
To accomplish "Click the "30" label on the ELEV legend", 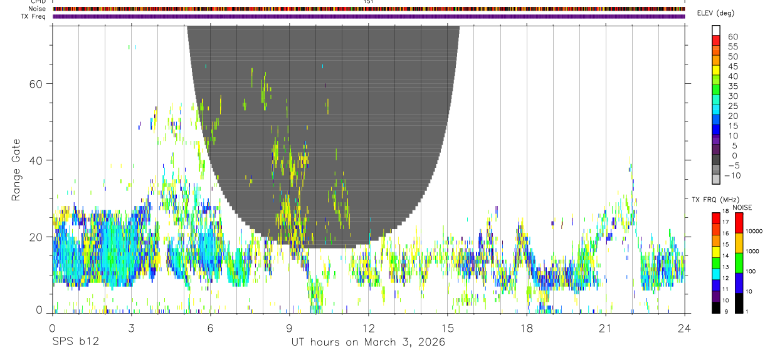I will 733,96.
